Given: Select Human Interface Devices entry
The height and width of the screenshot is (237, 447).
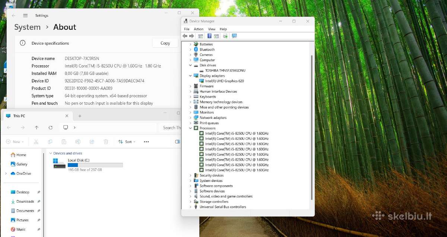Looking at the screenshot, I should [x=218, y=91].
